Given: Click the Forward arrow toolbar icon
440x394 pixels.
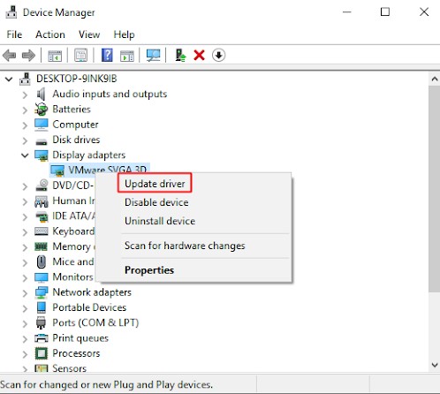Looking at the screenshot, I should (28, 55).
